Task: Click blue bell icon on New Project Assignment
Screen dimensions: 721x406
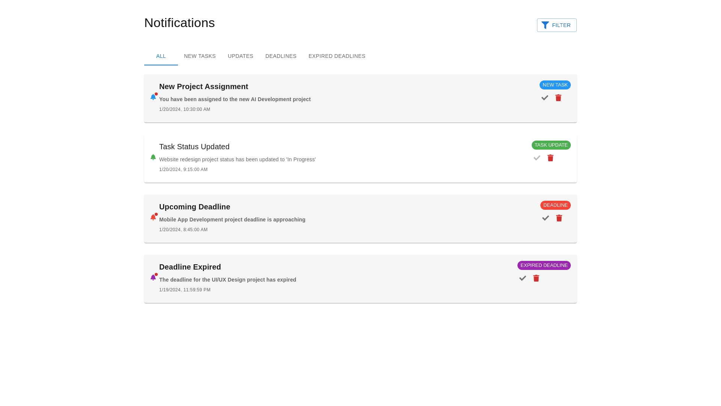Action: (x=153, y=97)
